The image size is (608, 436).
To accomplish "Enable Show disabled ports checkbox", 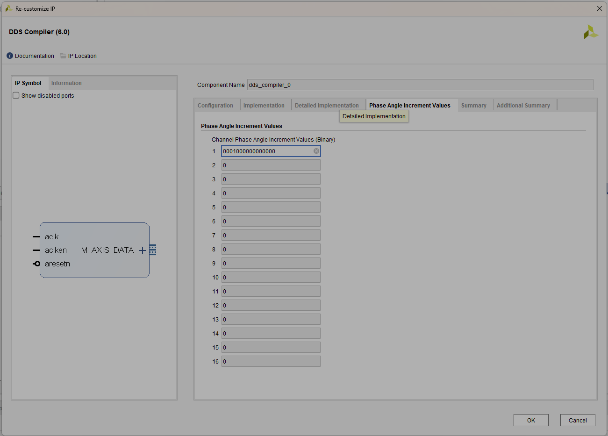I will point(16,95).
